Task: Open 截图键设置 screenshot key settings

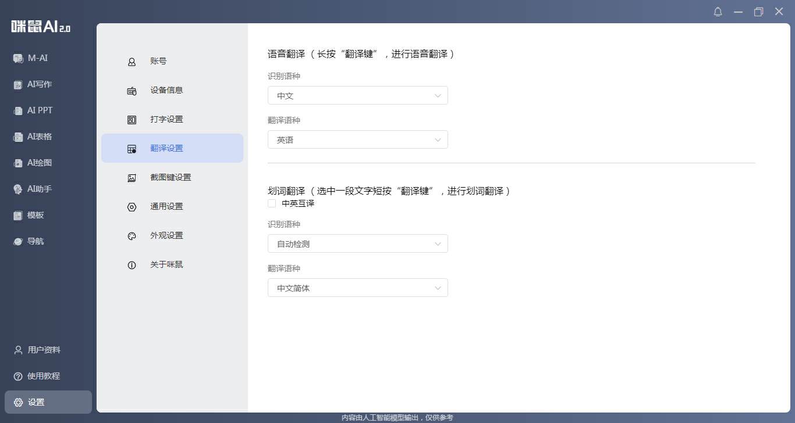Action: (x=170, y=177)
